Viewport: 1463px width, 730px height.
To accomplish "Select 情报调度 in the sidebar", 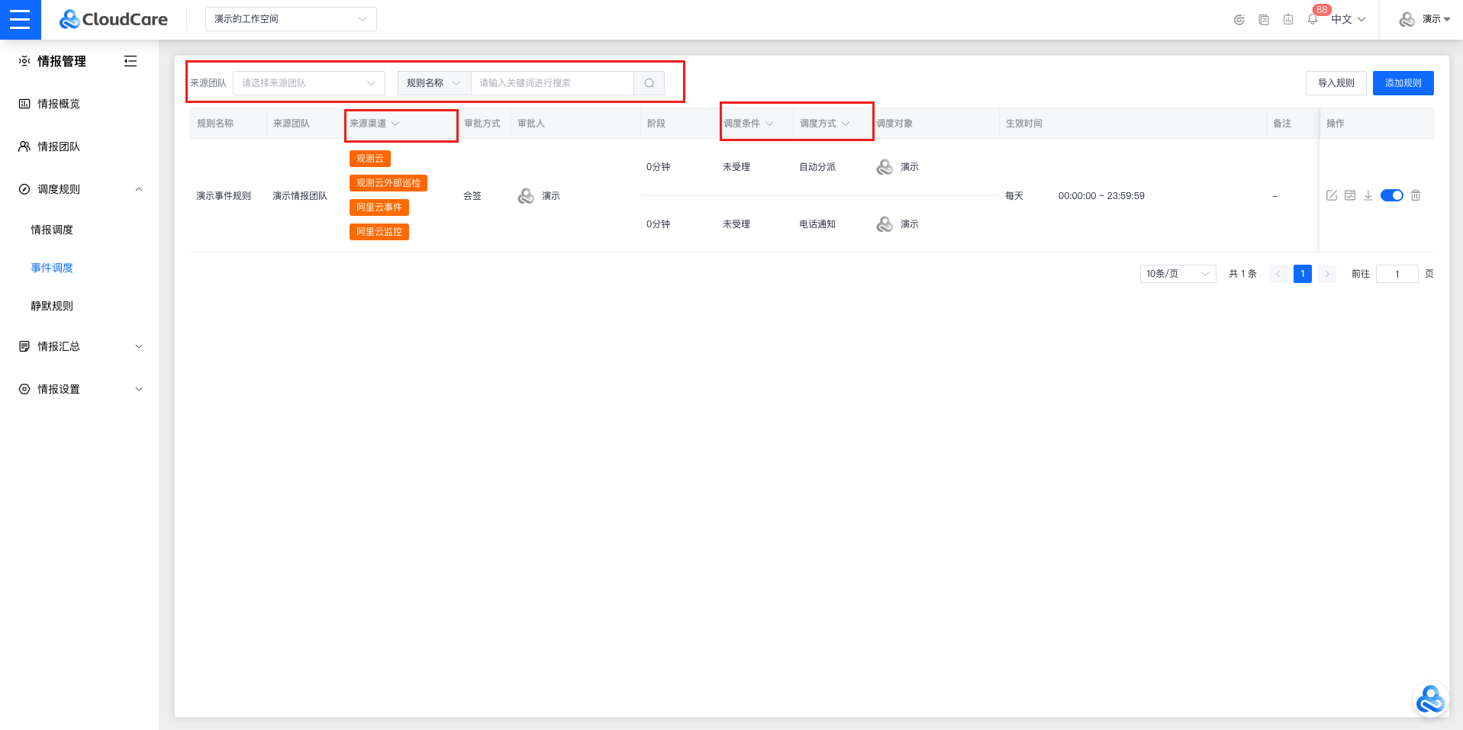I will 52,230.
